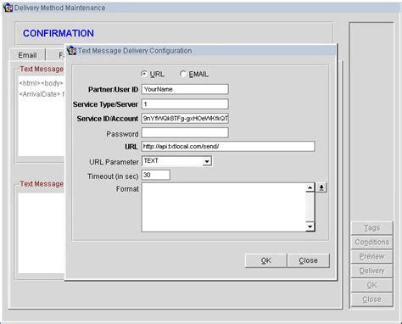
Task: Click Close in Delivery Method Maintenance sidebar
Action: (371, 299)
